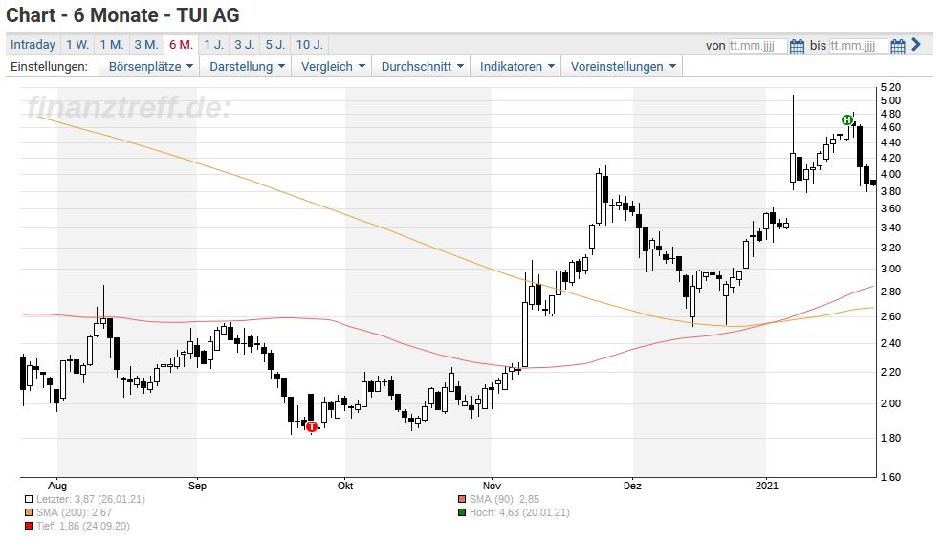Open the Indikatoren dropdown

point(516,67)
